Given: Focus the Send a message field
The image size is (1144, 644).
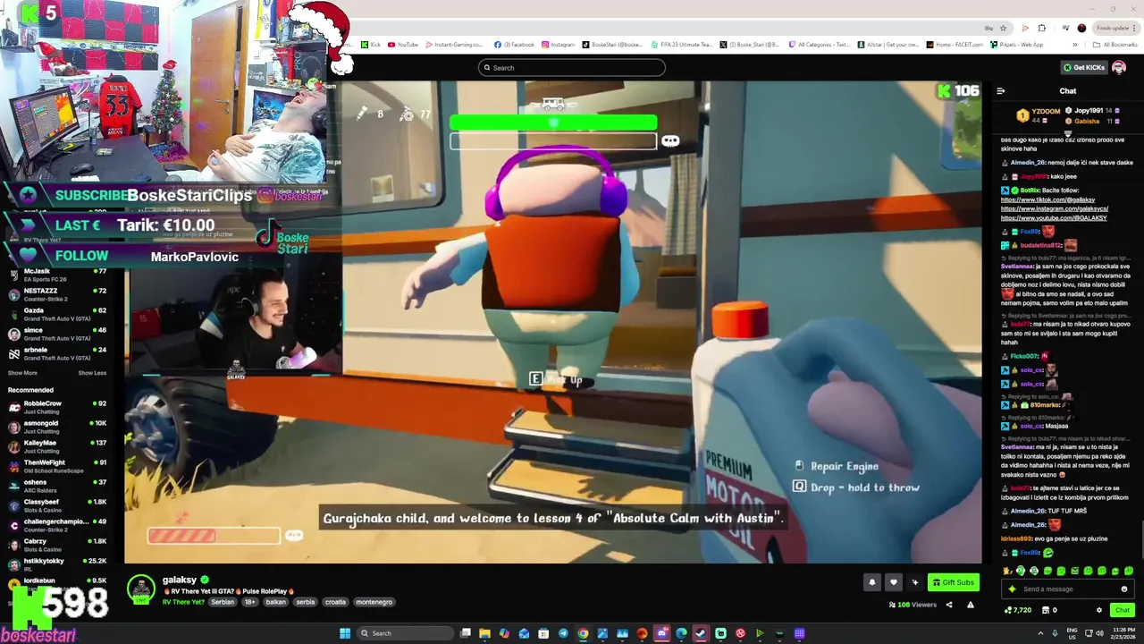Looking at the screenshot, I should tap(1068, 589).
